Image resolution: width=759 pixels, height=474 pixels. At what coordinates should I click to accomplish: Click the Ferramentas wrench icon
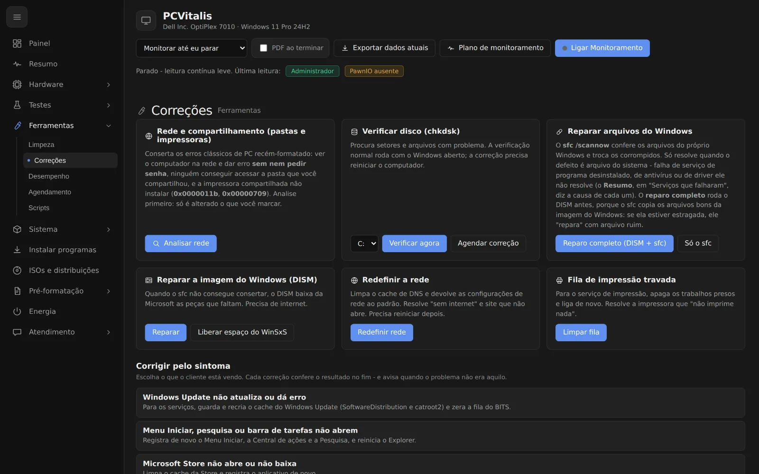point(17,126)
